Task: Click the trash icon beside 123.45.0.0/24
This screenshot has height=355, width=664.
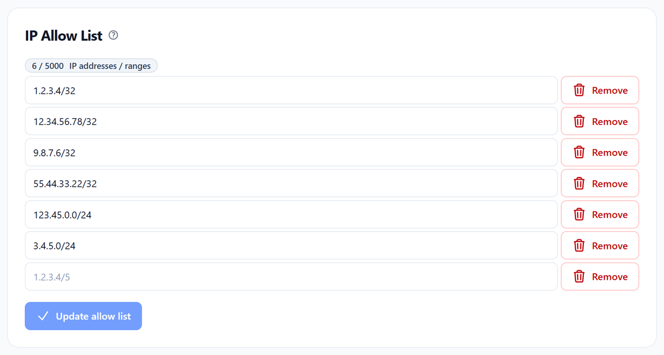Action: click(579, 215)
